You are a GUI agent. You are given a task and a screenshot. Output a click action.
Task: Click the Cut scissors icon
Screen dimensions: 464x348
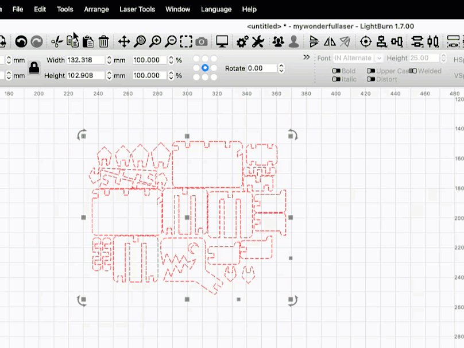[56, 41]
